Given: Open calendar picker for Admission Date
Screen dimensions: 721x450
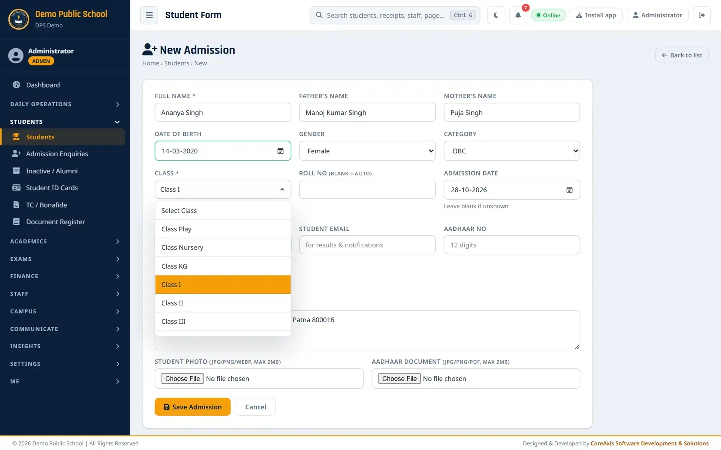Looking at the screenshot, I should [569, 190].
